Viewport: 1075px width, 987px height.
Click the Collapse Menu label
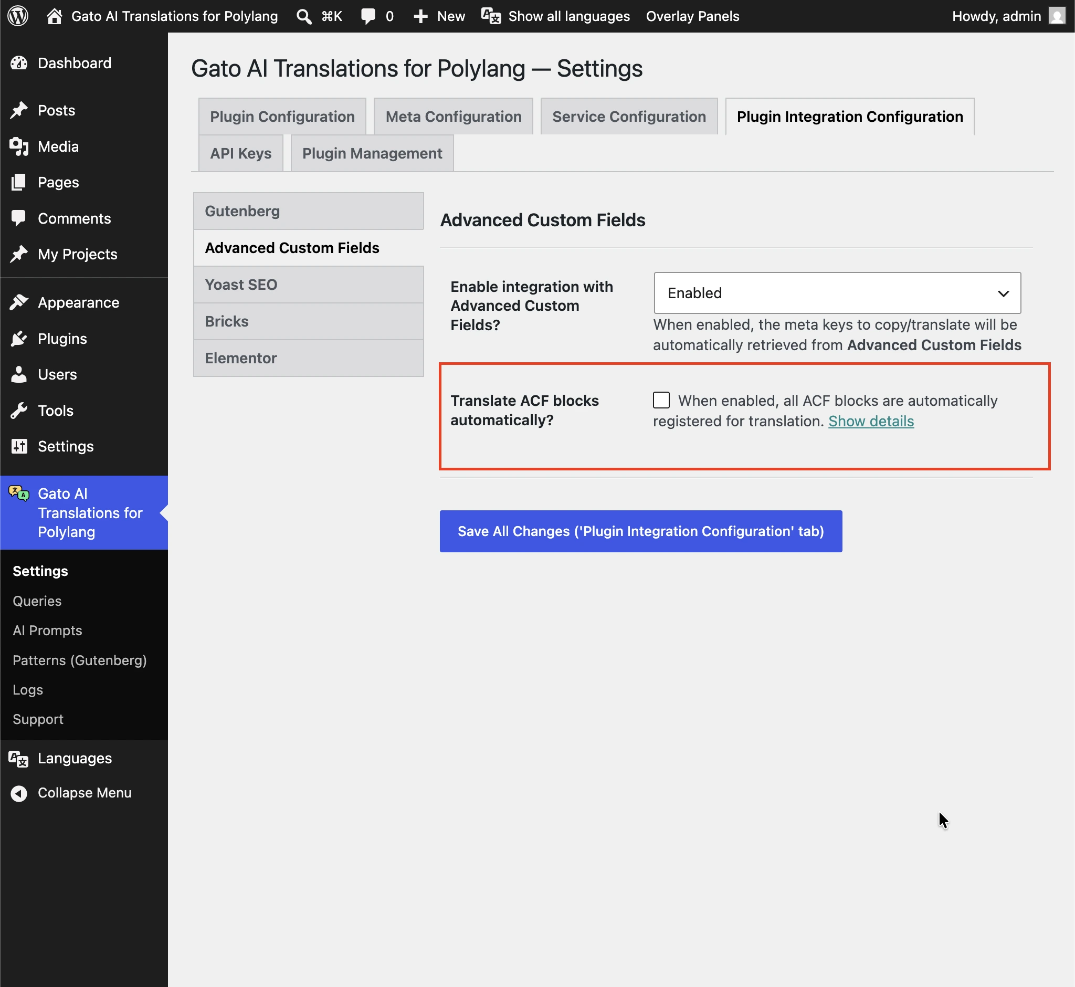(x=85, y=793)
